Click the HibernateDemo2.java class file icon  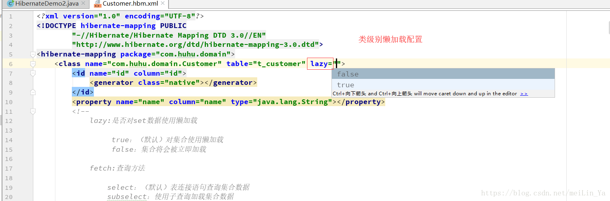pyautogui.click(x=10, y=4)
